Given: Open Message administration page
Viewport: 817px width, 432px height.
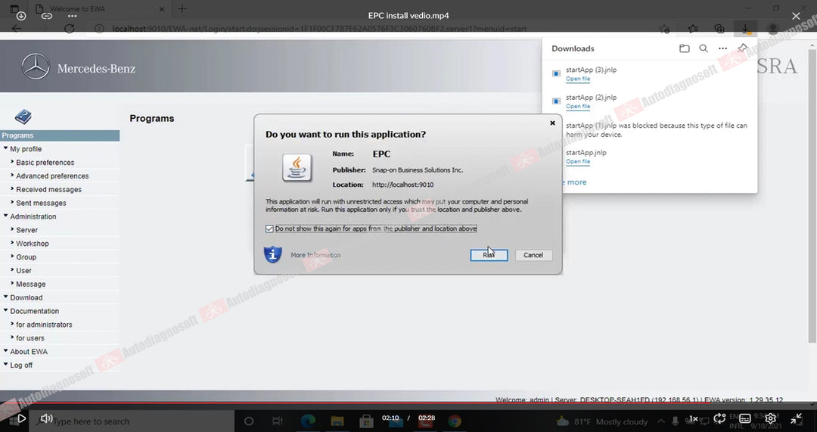Looking at the screenshot, I should [30, 284].
